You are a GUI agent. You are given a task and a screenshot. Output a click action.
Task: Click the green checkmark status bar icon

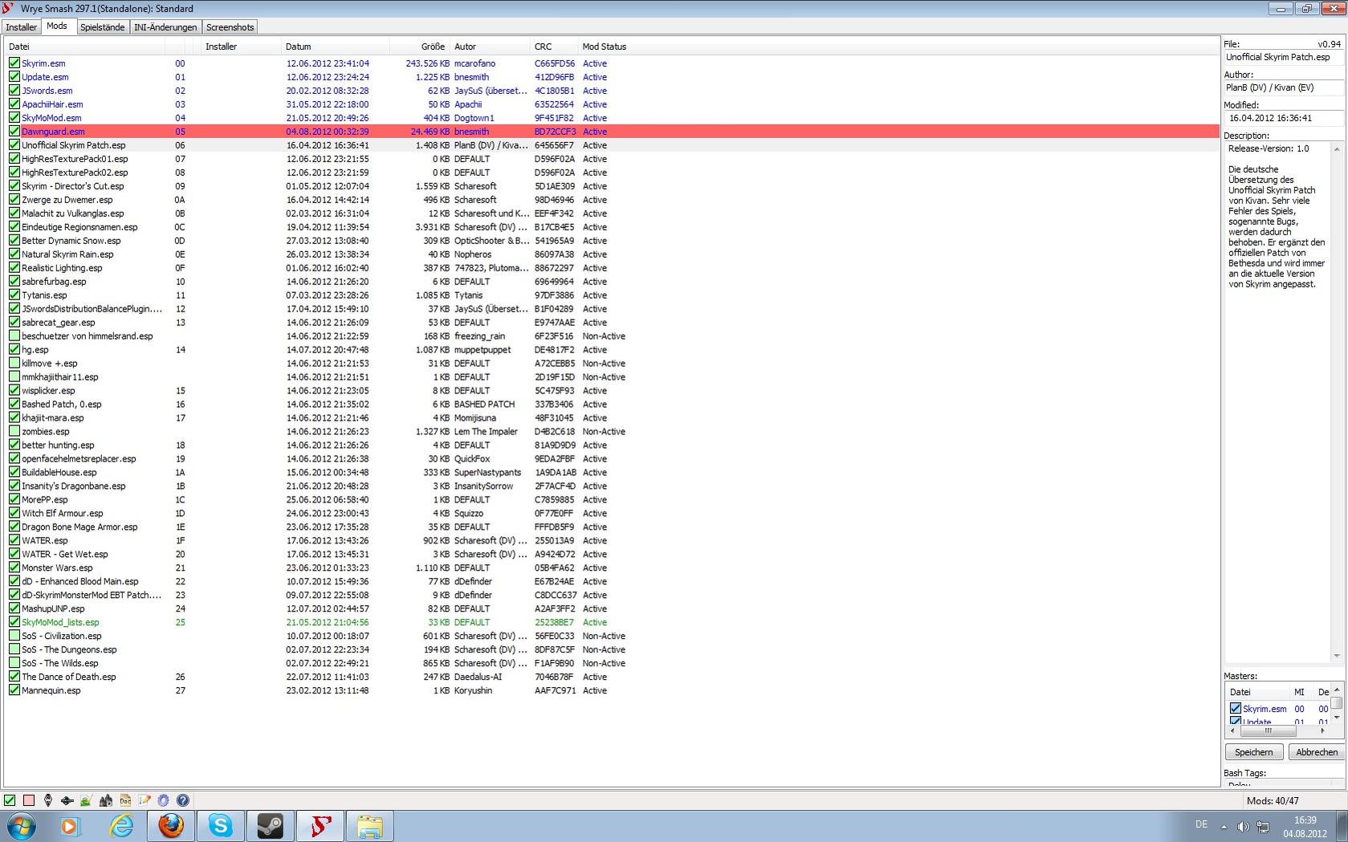point(10,800)
